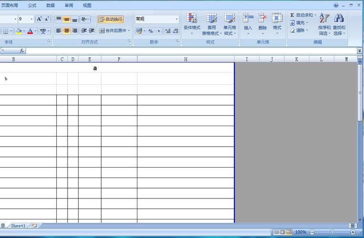The width and height of the screenshot is (364, 238).
Task: Click the vertical scrollbar thumb
Action: pos(360,93)
